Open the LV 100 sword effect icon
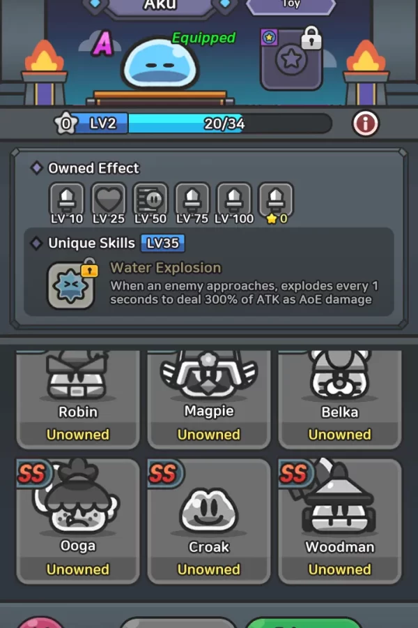This screenshot has height=628, width=418. (x=234, y=199)
